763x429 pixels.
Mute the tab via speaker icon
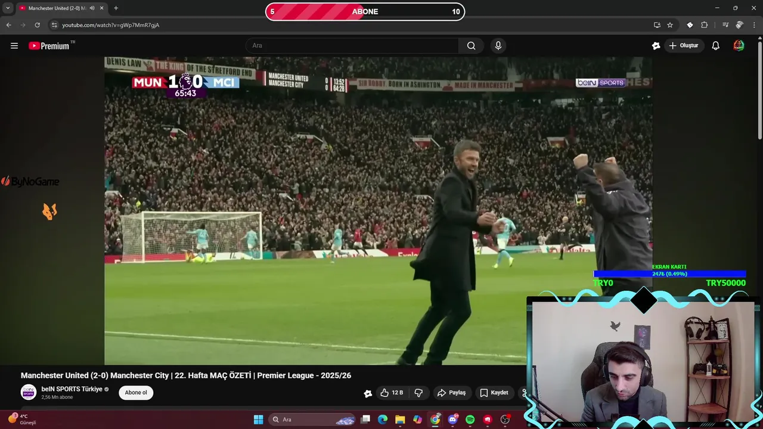[92, 8]
